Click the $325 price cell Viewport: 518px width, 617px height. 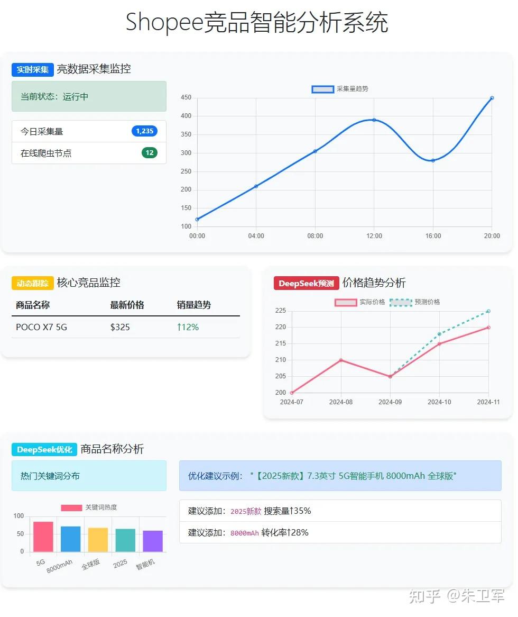coord(120,327)
